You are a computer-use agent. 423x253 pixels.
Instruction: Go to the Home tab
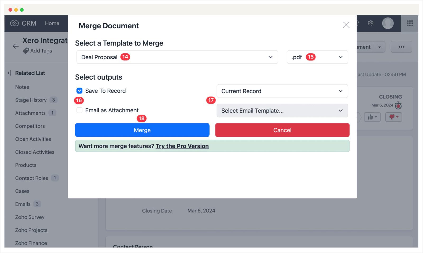(x=52, y=23)
